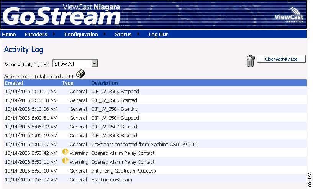313x189 pixels.
Task: Click Log Out in navigation bar
Action: (158, 35)
